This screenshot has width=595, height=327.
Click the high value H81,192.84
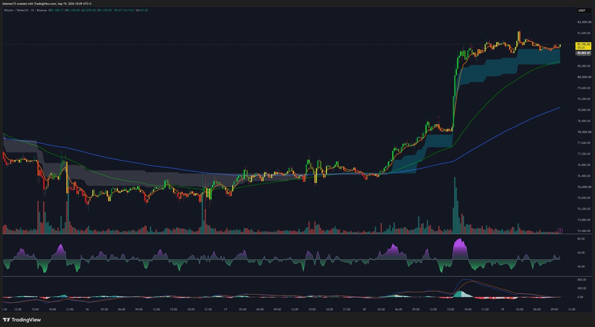click(72, 10)
